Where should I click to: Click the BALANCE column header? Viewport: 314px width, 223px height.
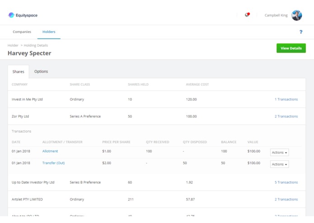tap(229, 142)
